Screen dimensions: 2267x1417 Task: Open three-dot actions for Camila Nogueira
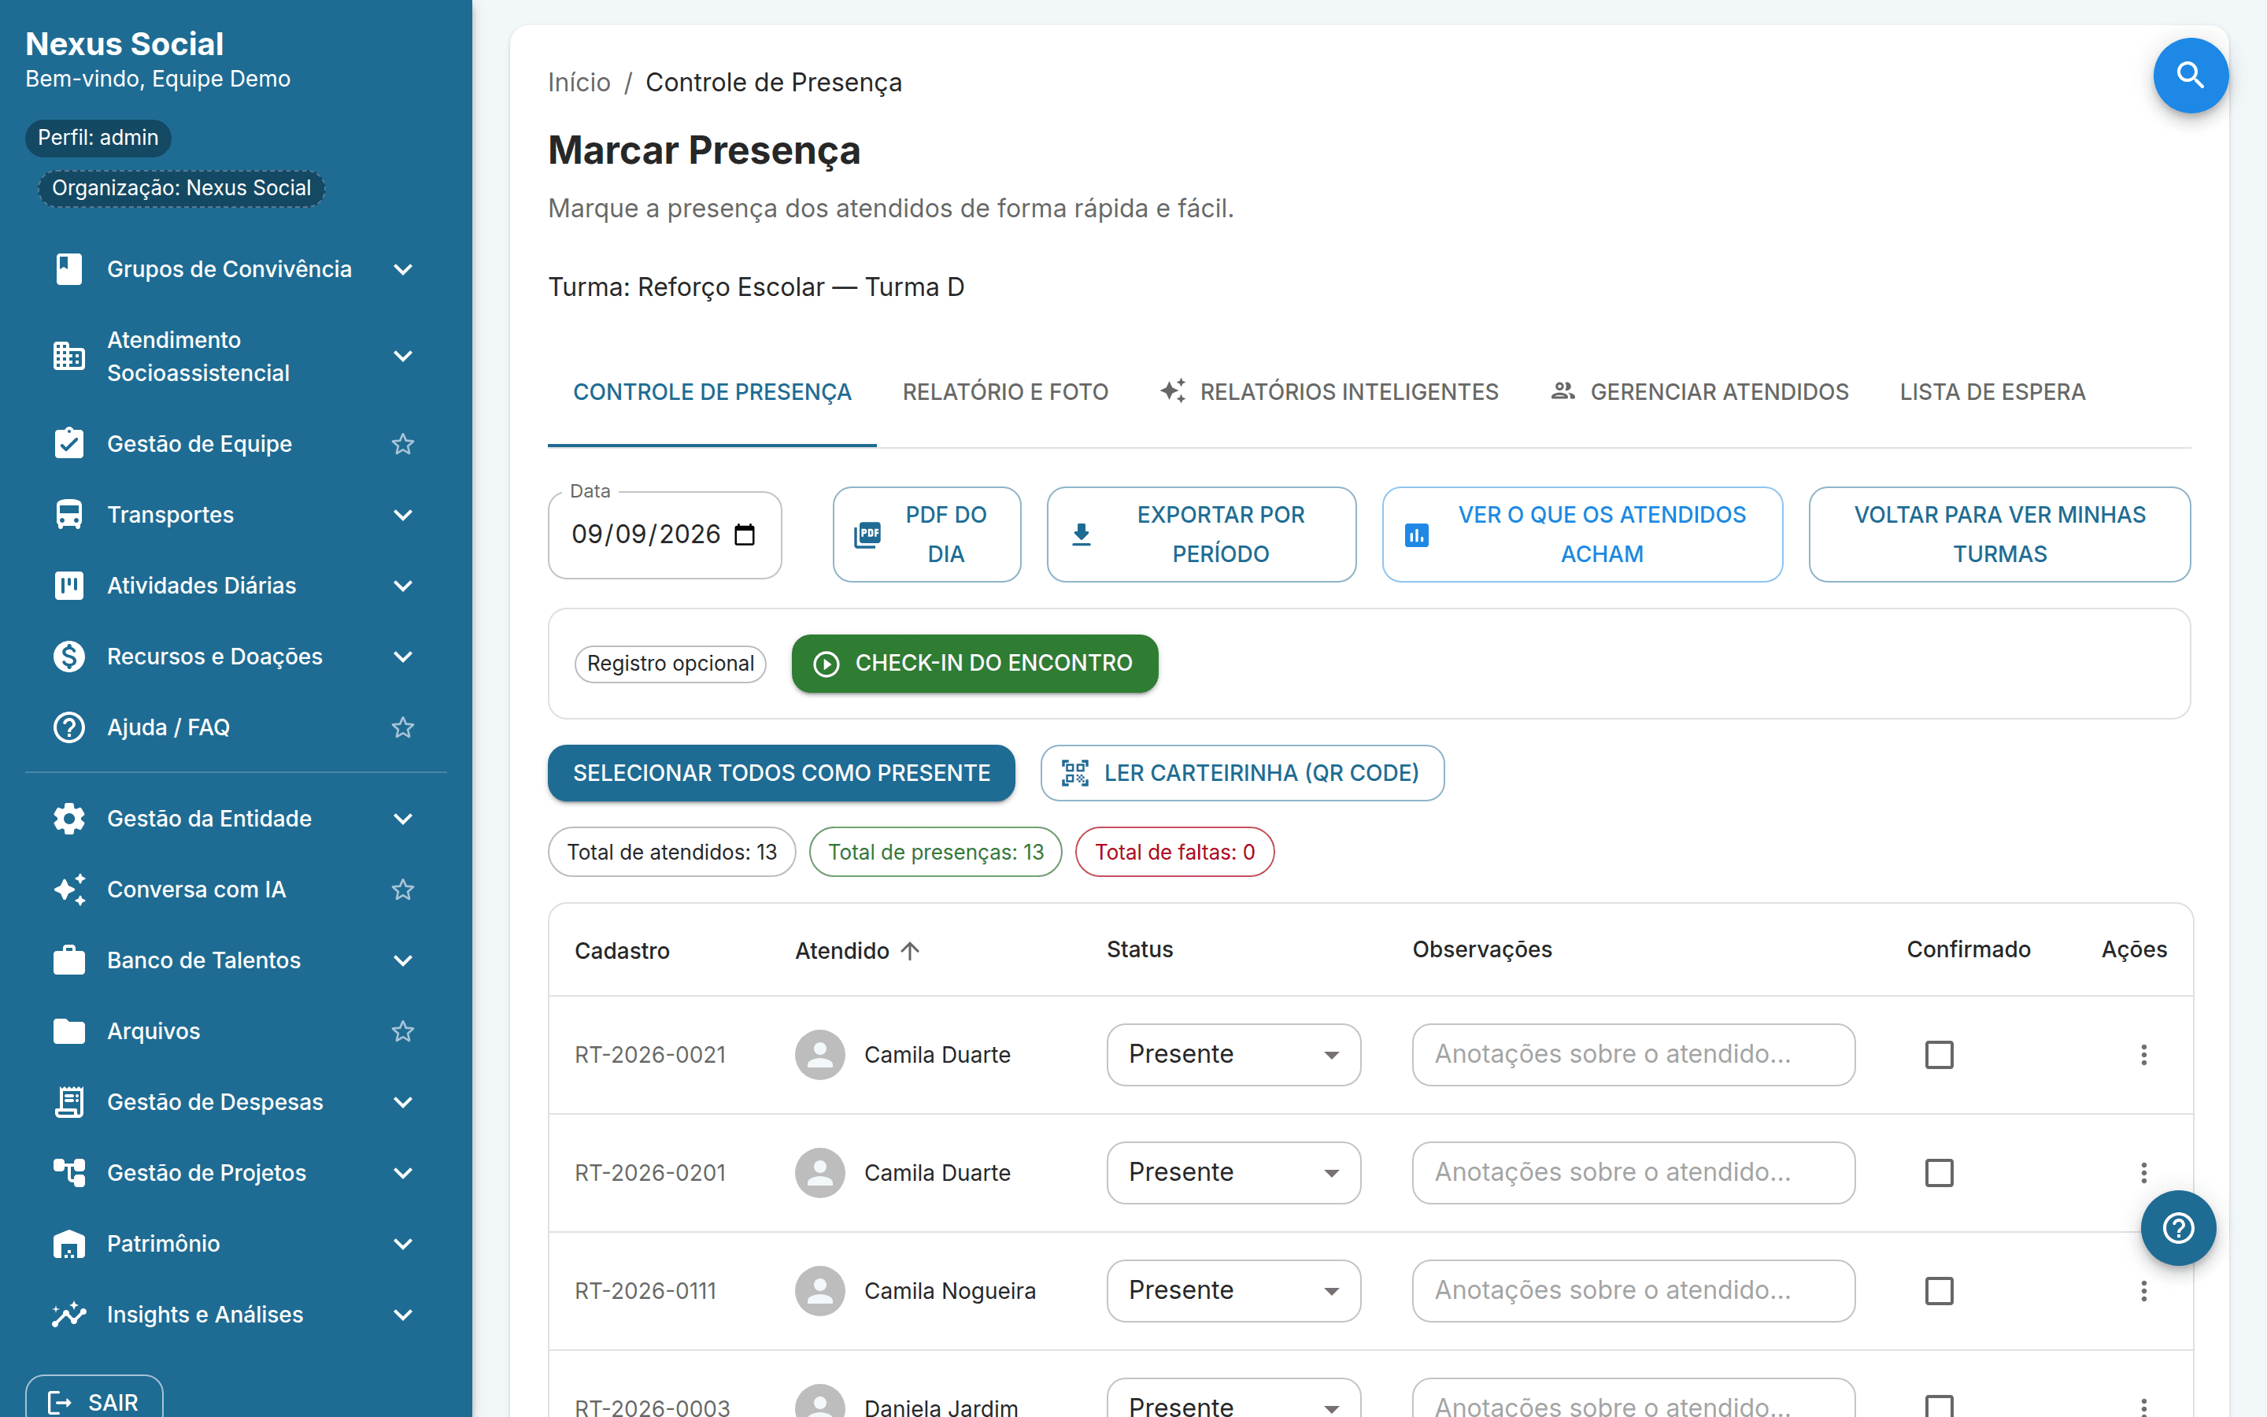click(x=2143, y=1290)
